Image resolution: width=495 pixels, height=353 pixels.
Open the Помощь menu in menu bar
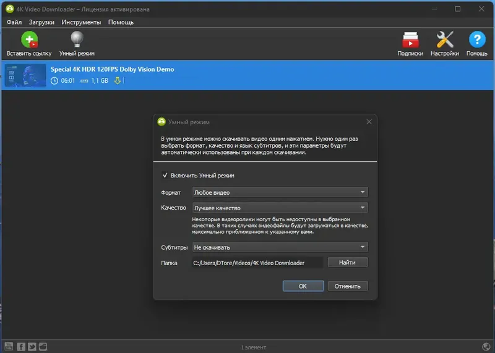(x=121, y=22)
